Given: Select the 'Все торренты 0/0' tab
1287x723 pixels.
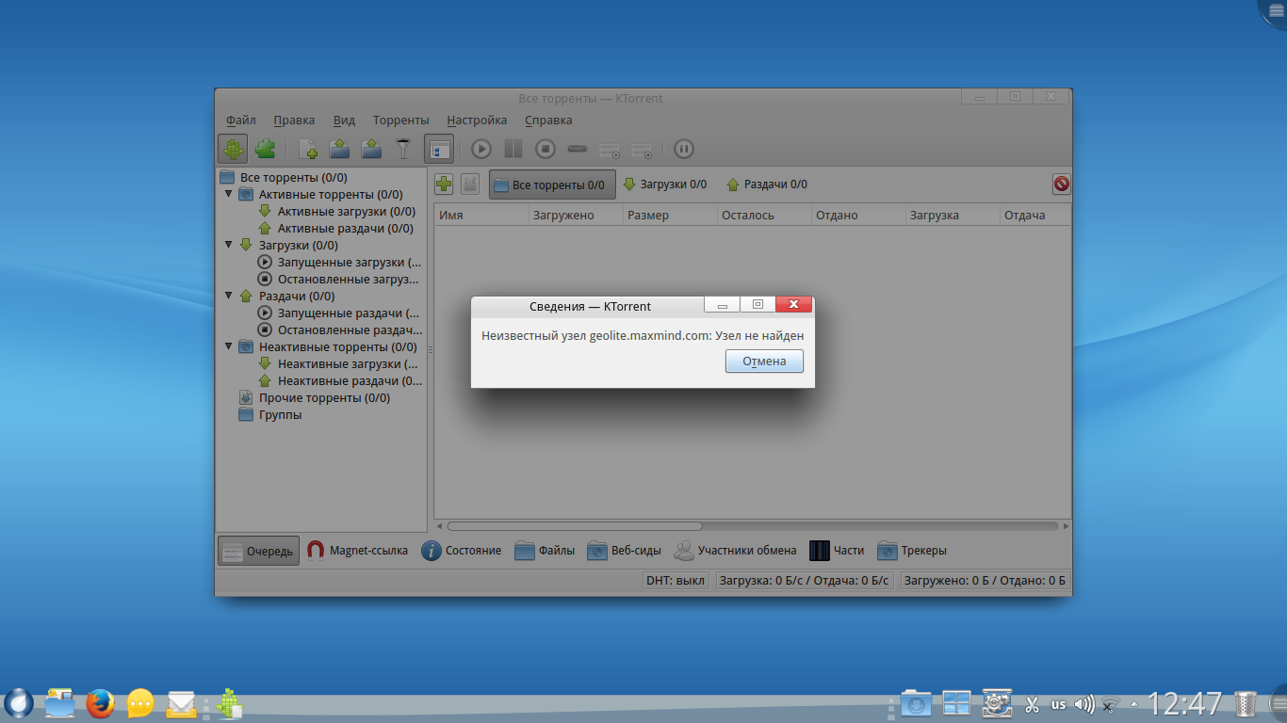Looking at the screenshot, I should [x=552, y=185].
